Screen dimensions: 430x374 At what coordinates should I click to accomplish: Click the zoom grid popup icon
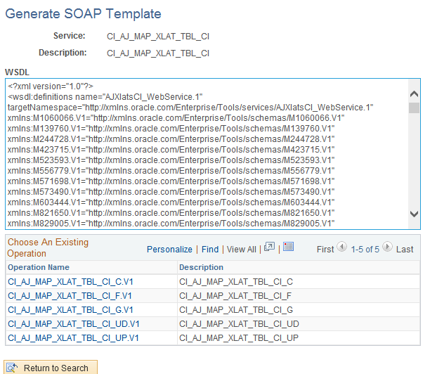click(x=269, y=247)
